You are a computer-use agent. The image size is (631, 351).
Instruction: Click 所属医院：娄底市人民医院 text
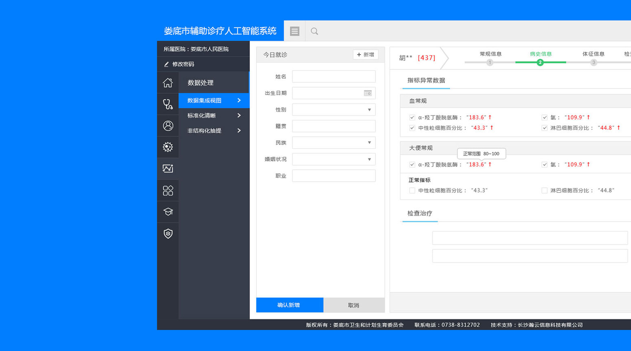pos(196,49)
